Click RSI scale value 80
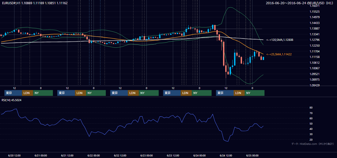This screenshot has width=337, height=158. click(311, 108)
